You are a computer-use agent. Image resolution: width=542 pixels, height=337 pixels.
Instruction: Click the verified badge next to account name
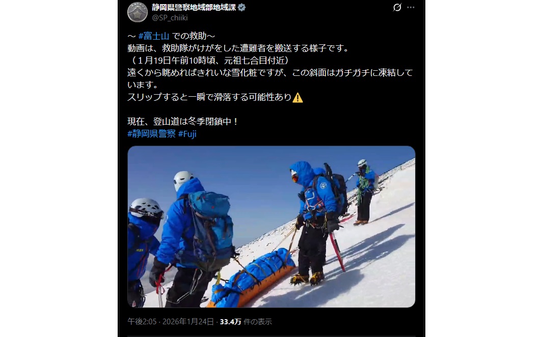tap(242, 7)
